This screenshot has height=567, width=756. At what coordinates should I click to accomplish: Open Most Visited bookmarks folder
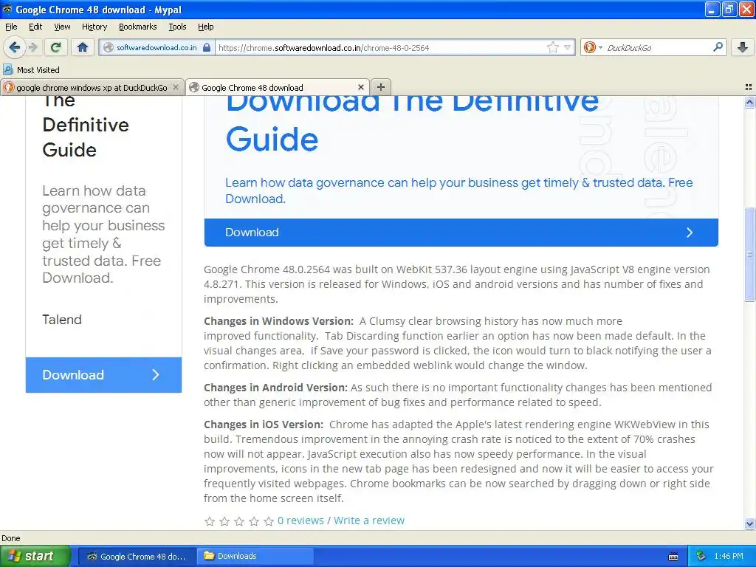pos(31,70)
